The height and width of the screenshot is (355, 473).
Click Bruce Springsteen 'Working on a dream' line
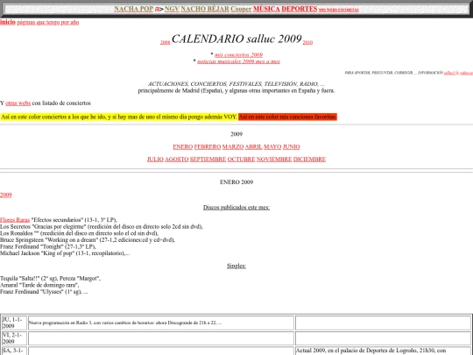click(x=88, y=240)
